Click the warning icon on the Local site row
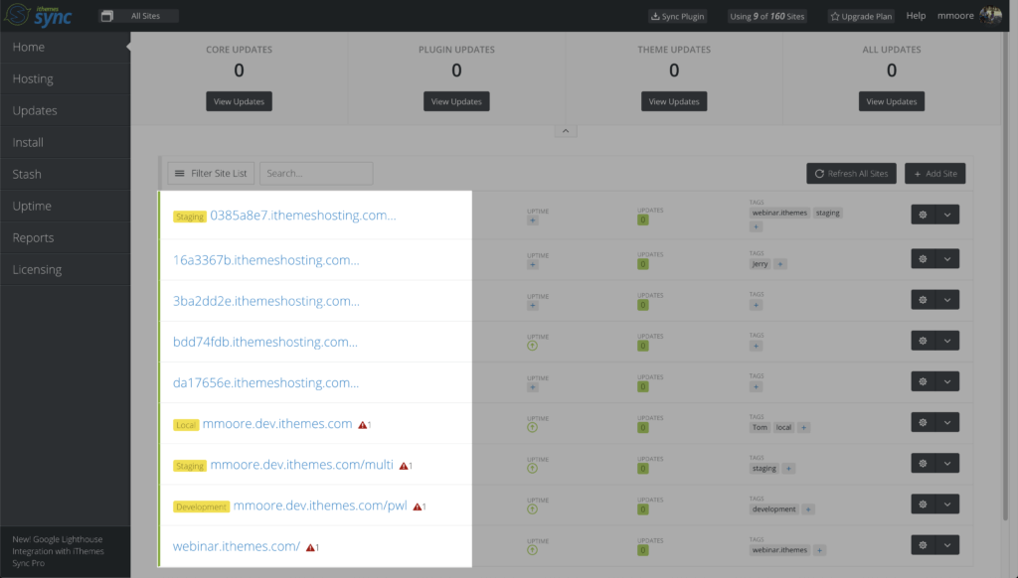The width and height of the screenshot is (1018, 578). (364, 425)
